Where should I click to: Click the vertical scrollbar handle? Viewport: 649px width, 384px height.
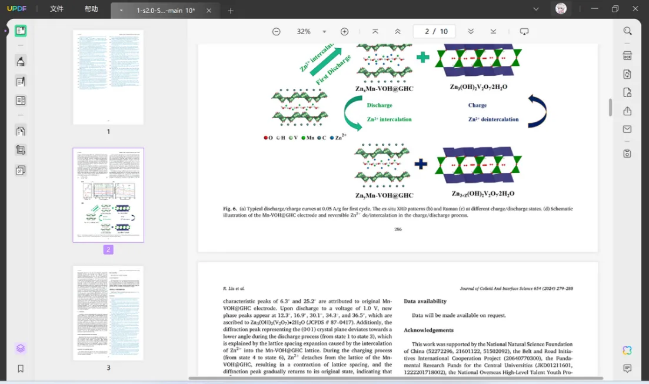pos(610,107)
